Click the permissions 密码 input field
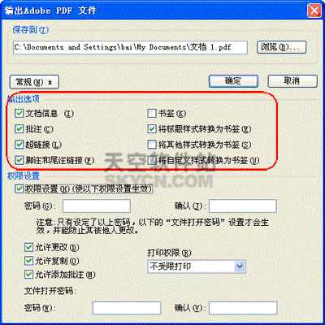 (x=97, y=206)
